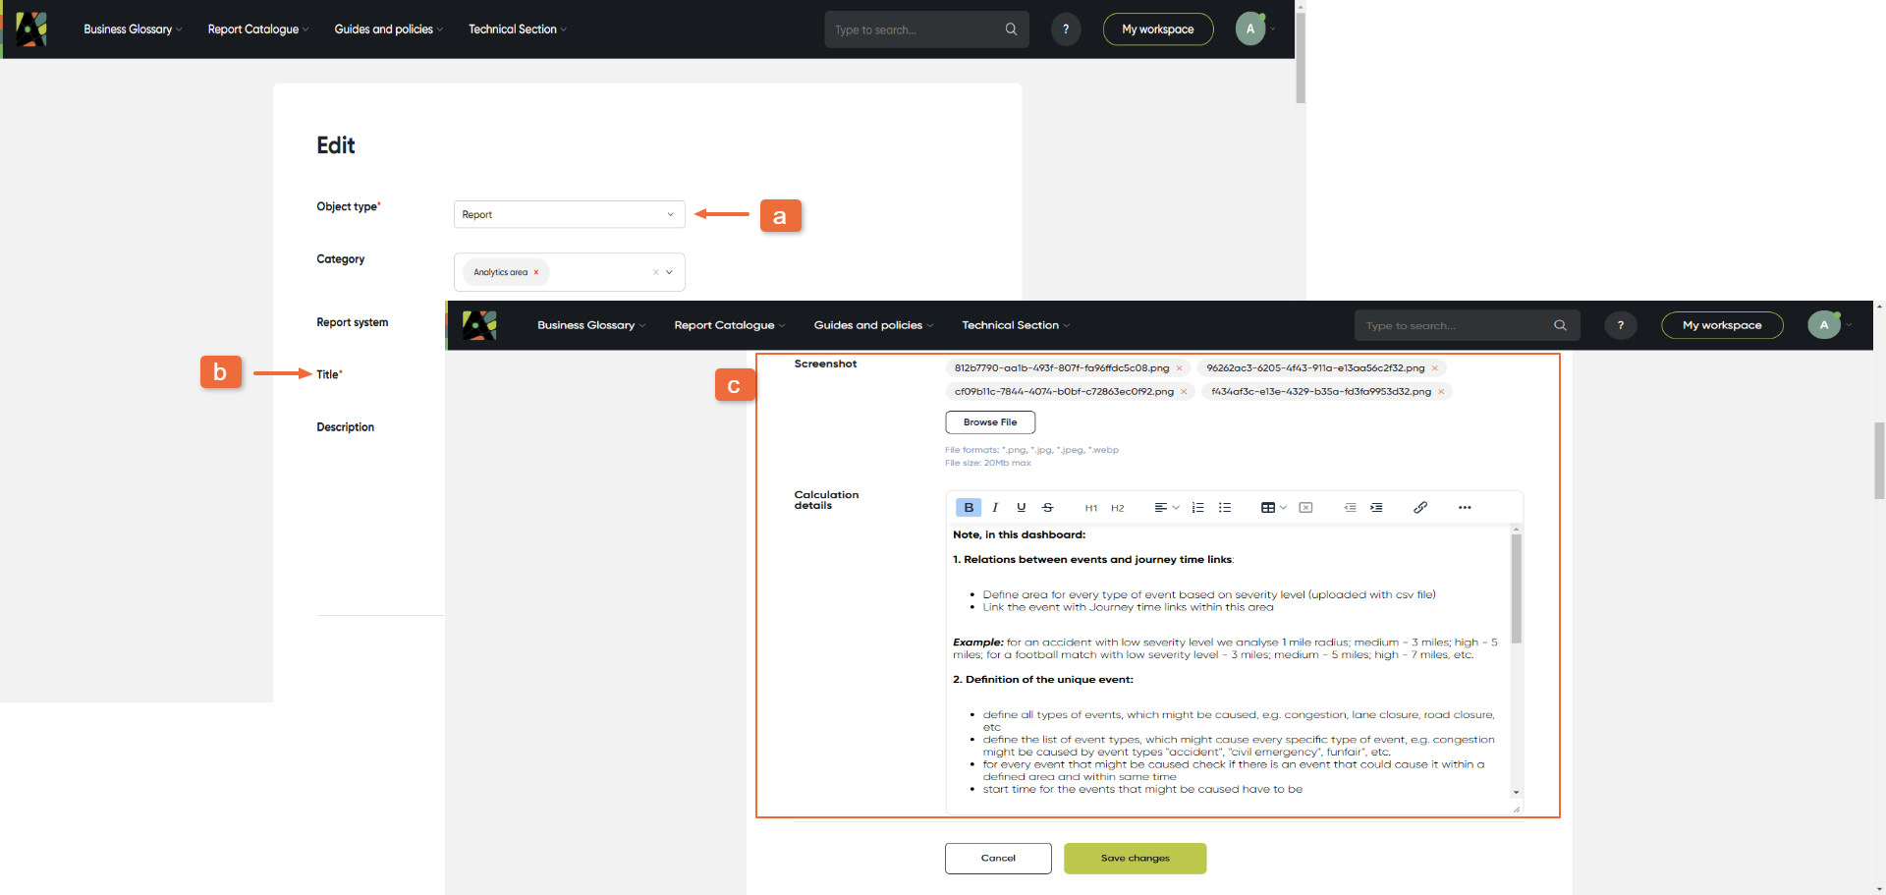This screenshot has height=895, width=1886.
Task: Click the Calculation details editor scrollbar thumb
Action: [1516, 589]
